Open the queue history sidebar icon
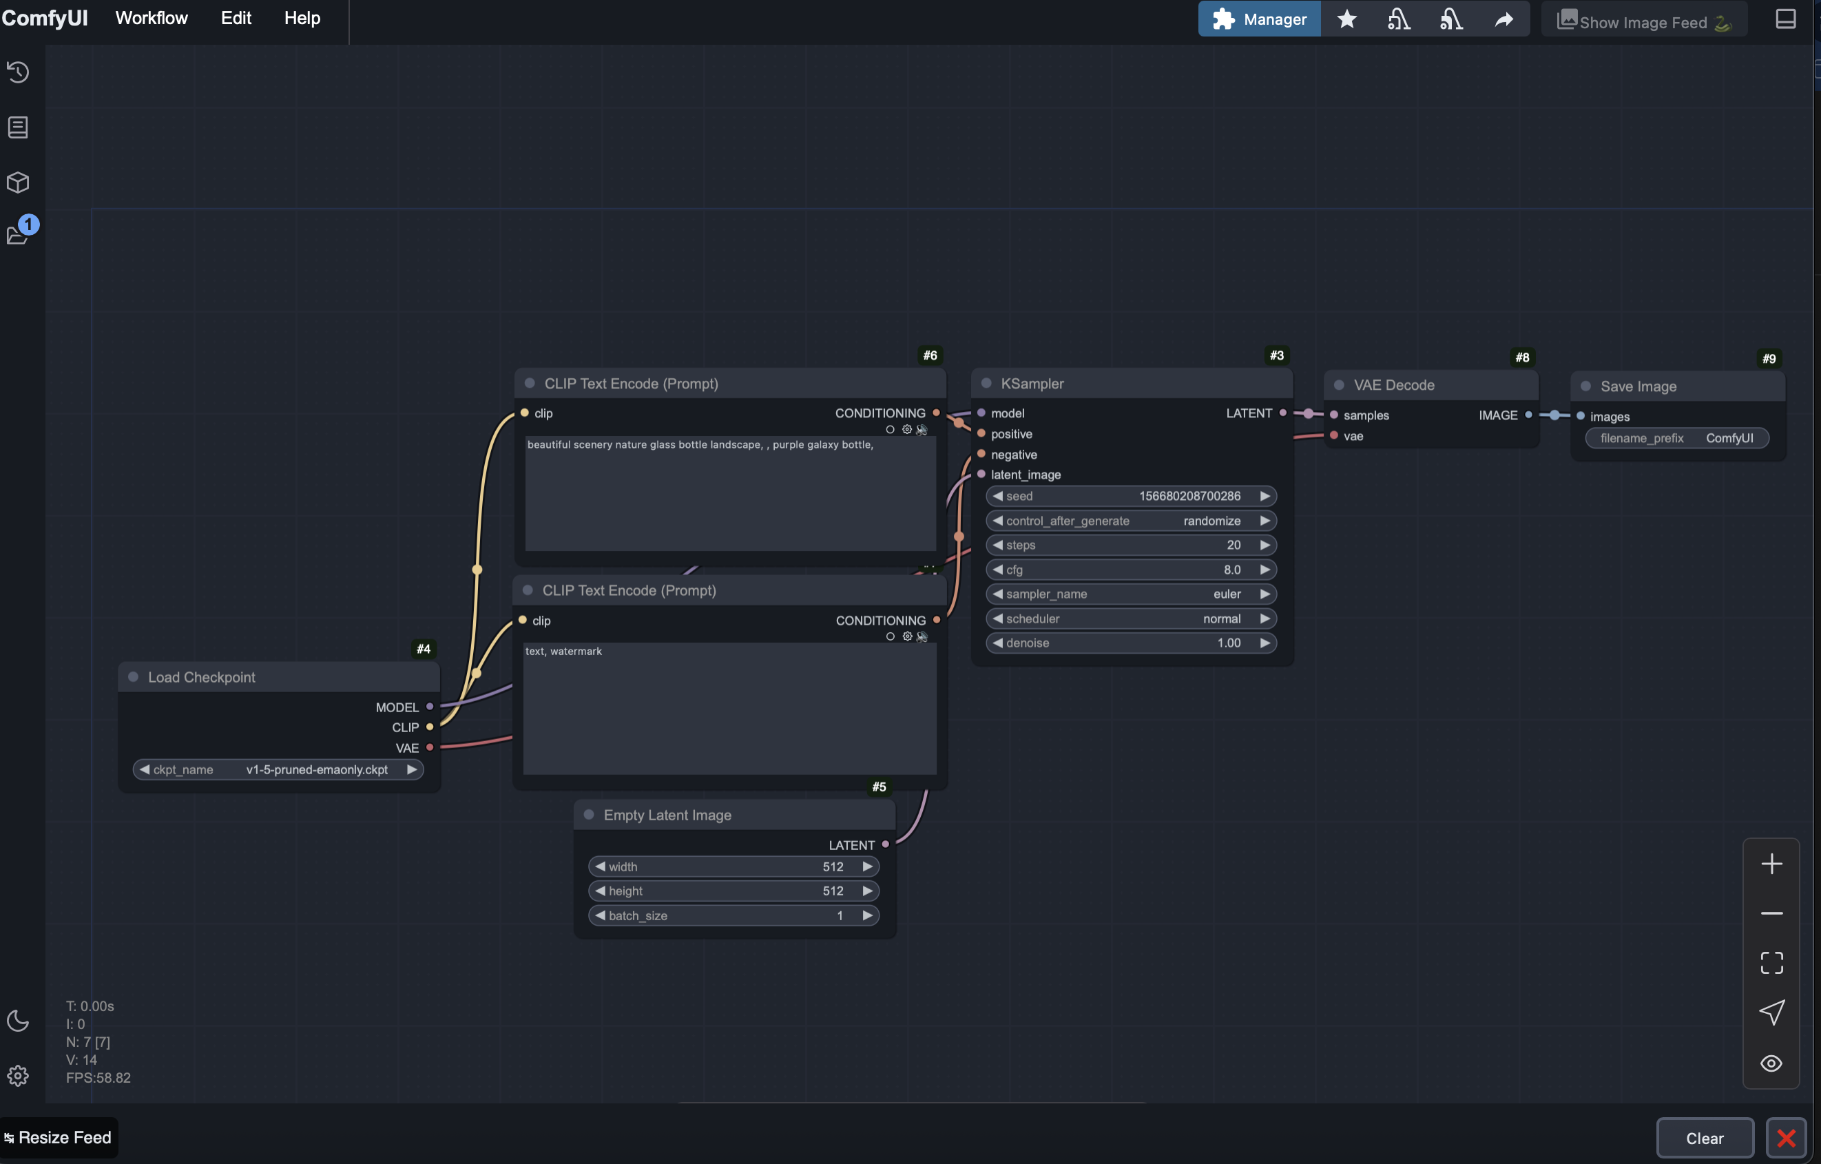 pos(18,72)
